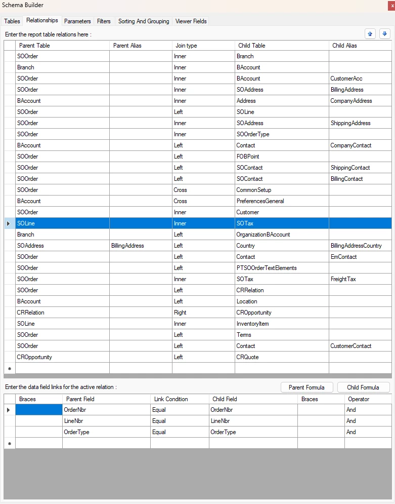The image size is (395, 504).
Task: Click the SOOrderType child table cell
Action: point(282,134)
